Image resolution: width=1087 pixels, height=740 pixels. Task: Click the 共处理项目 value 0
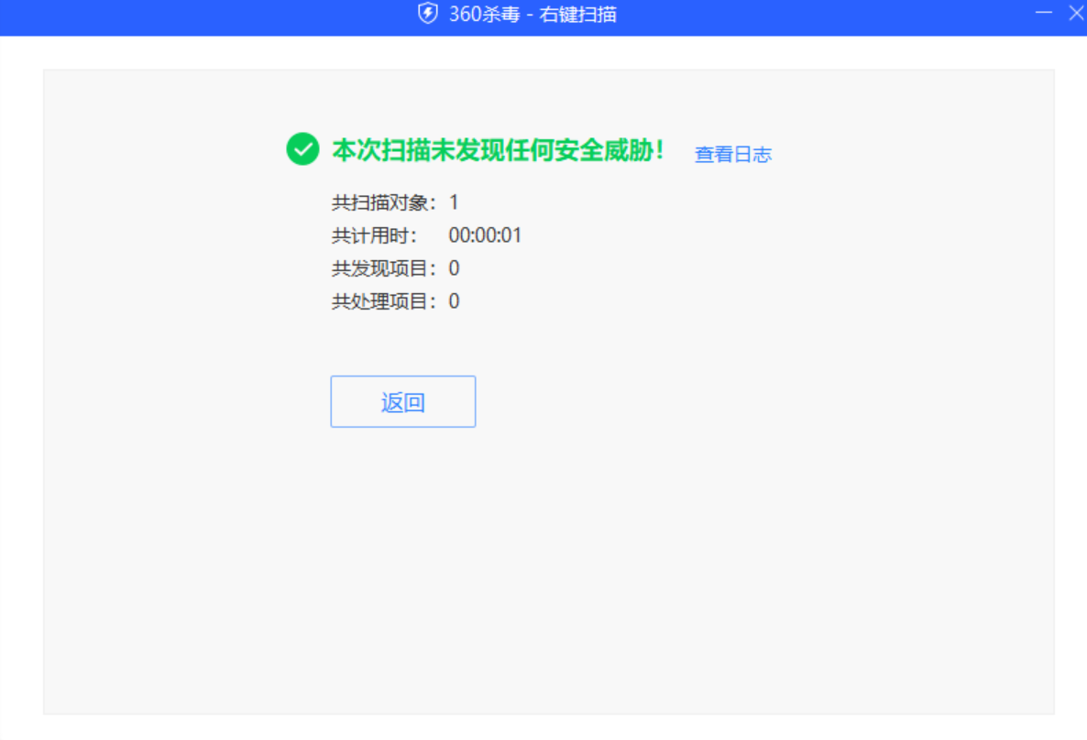tap(454, 301)
